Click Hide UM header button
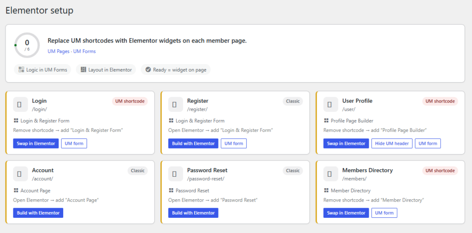The image size is (472, 233). (392, 143)
